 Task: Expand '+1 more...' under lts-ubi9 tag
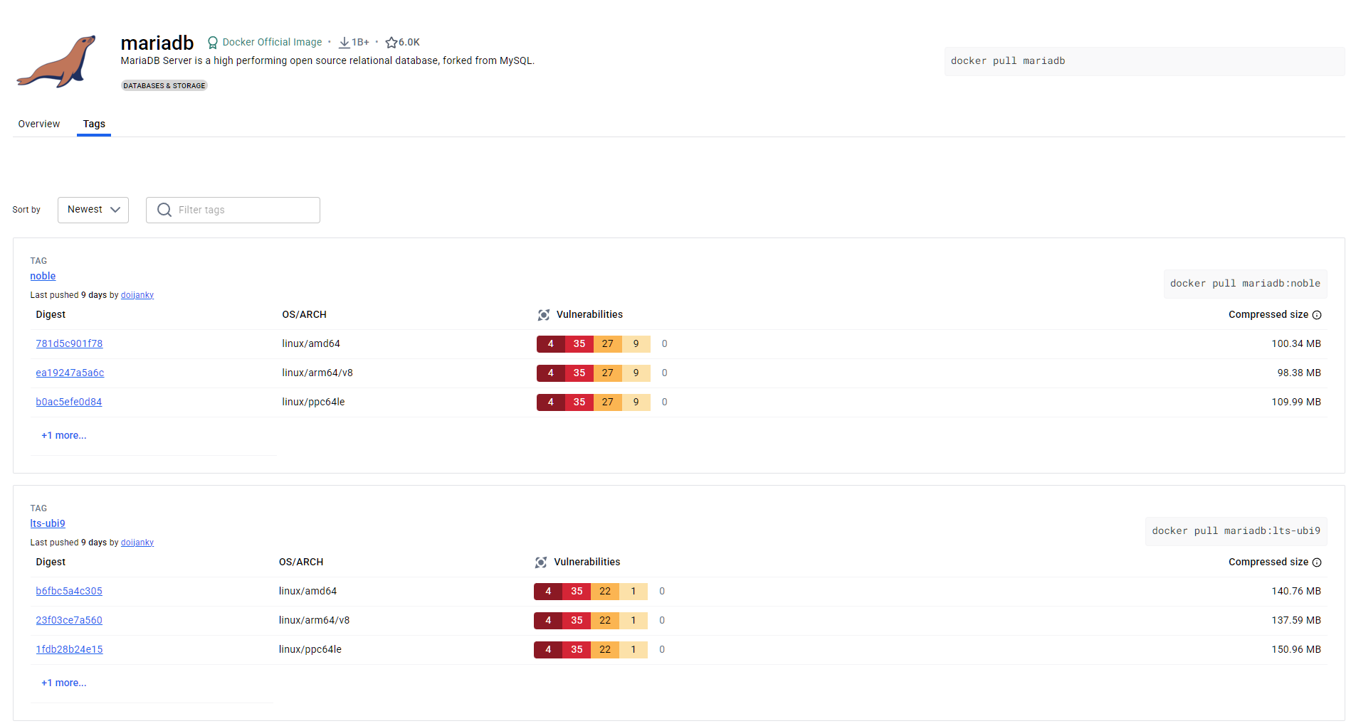(x=64, y=683)
